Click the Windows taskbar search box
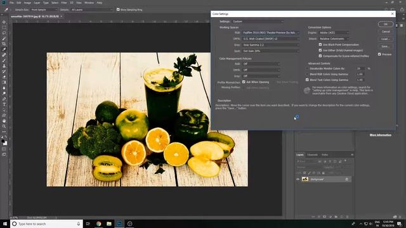 46,224
